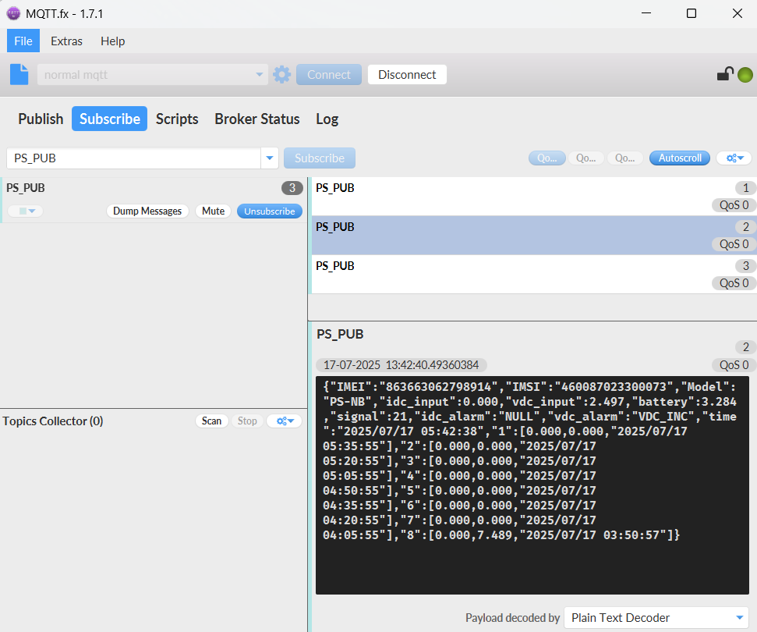Open Topics Collector gears options menu
The height and width of the screenshot is (632, 757).
point(285,421)
